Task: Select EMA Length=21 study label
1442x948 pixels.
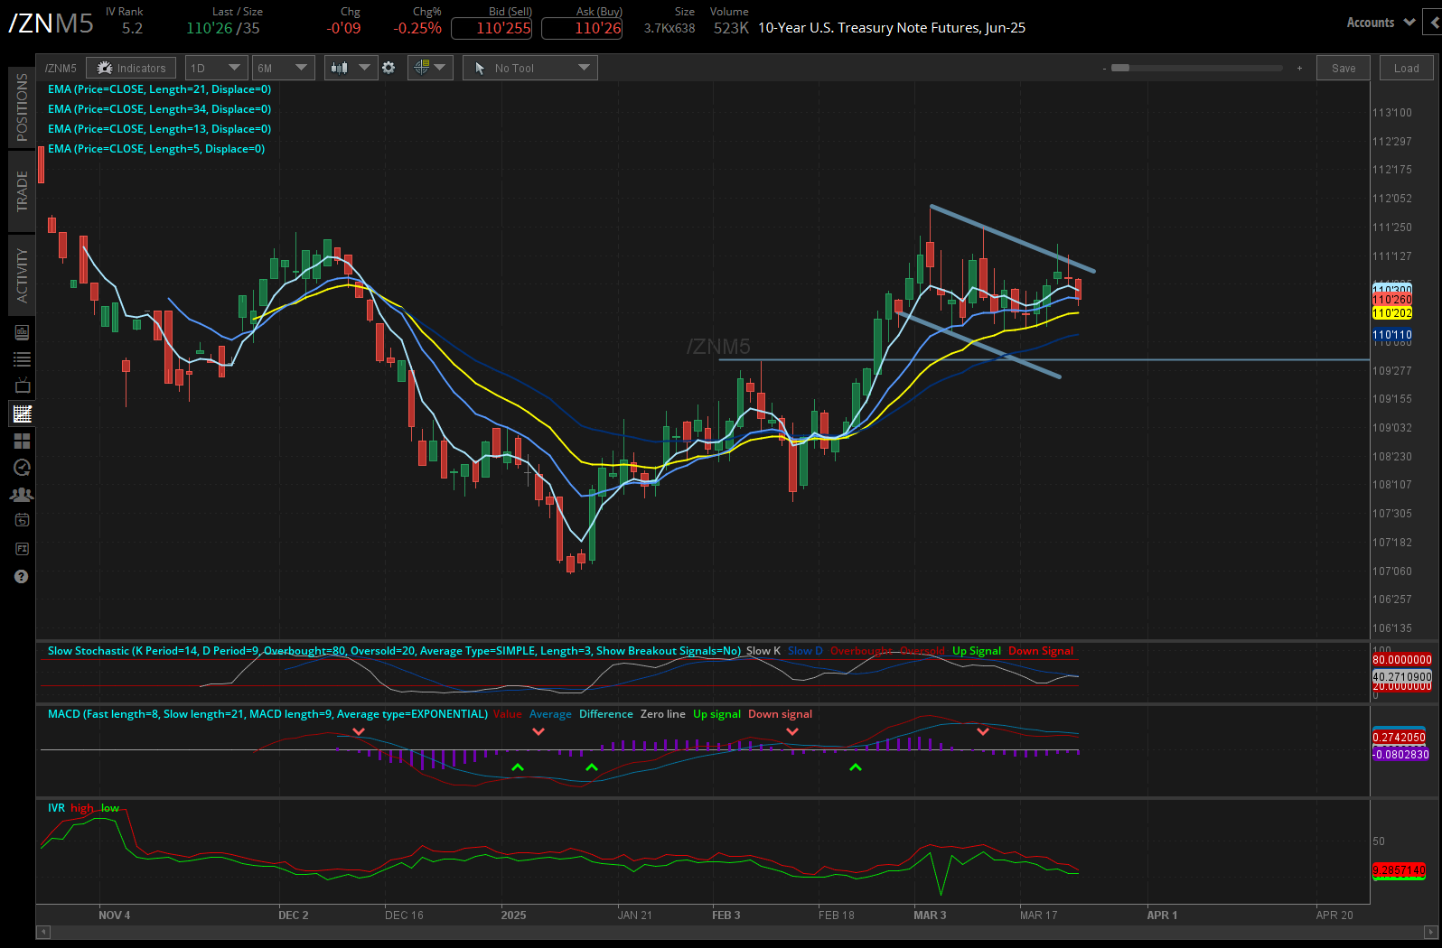Action: [x=159, y=89]
